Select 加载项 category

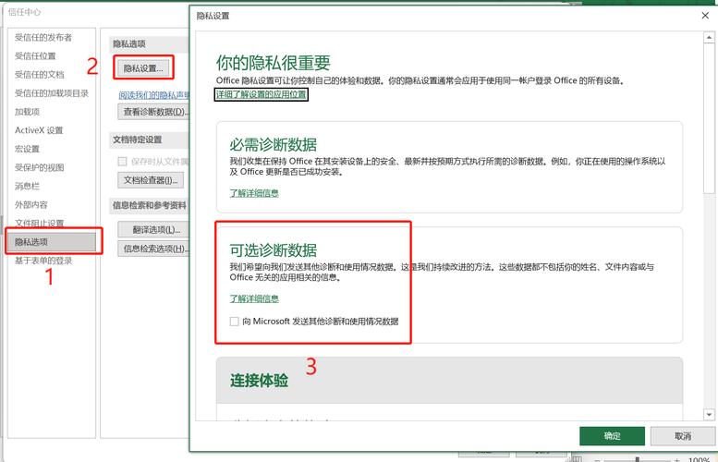click(x=28, y=112)
